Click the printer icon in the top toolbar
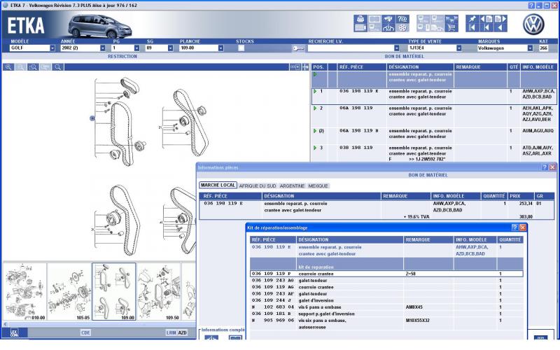The height and width of the screenshot is (350, 560). tap(360, 20)
